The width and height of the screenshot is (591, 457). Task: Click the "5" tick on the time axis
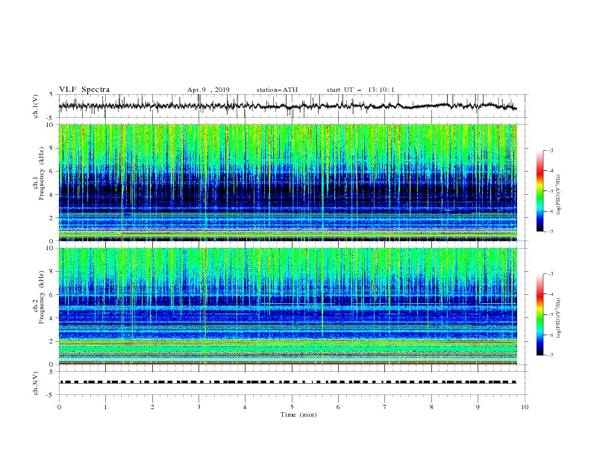[x=292, y=407]
